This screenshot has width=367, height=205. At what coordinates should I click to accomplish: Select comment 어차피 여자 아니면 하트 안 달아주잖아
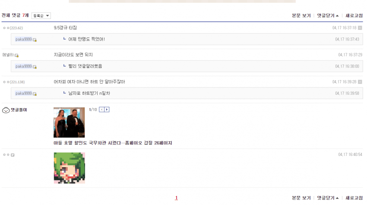89,82
